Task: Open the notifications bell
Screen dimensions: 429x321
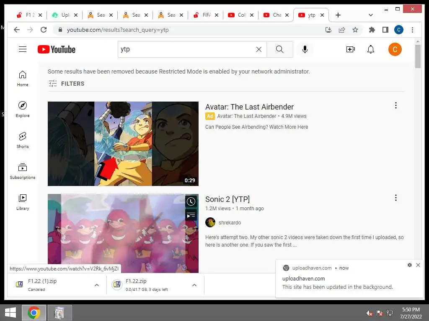Action: [x=371, y=49]
